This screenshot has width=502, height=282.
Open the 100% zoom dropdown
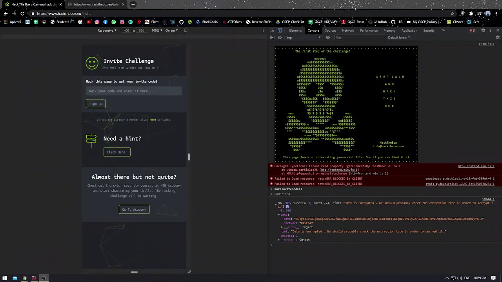157,31
